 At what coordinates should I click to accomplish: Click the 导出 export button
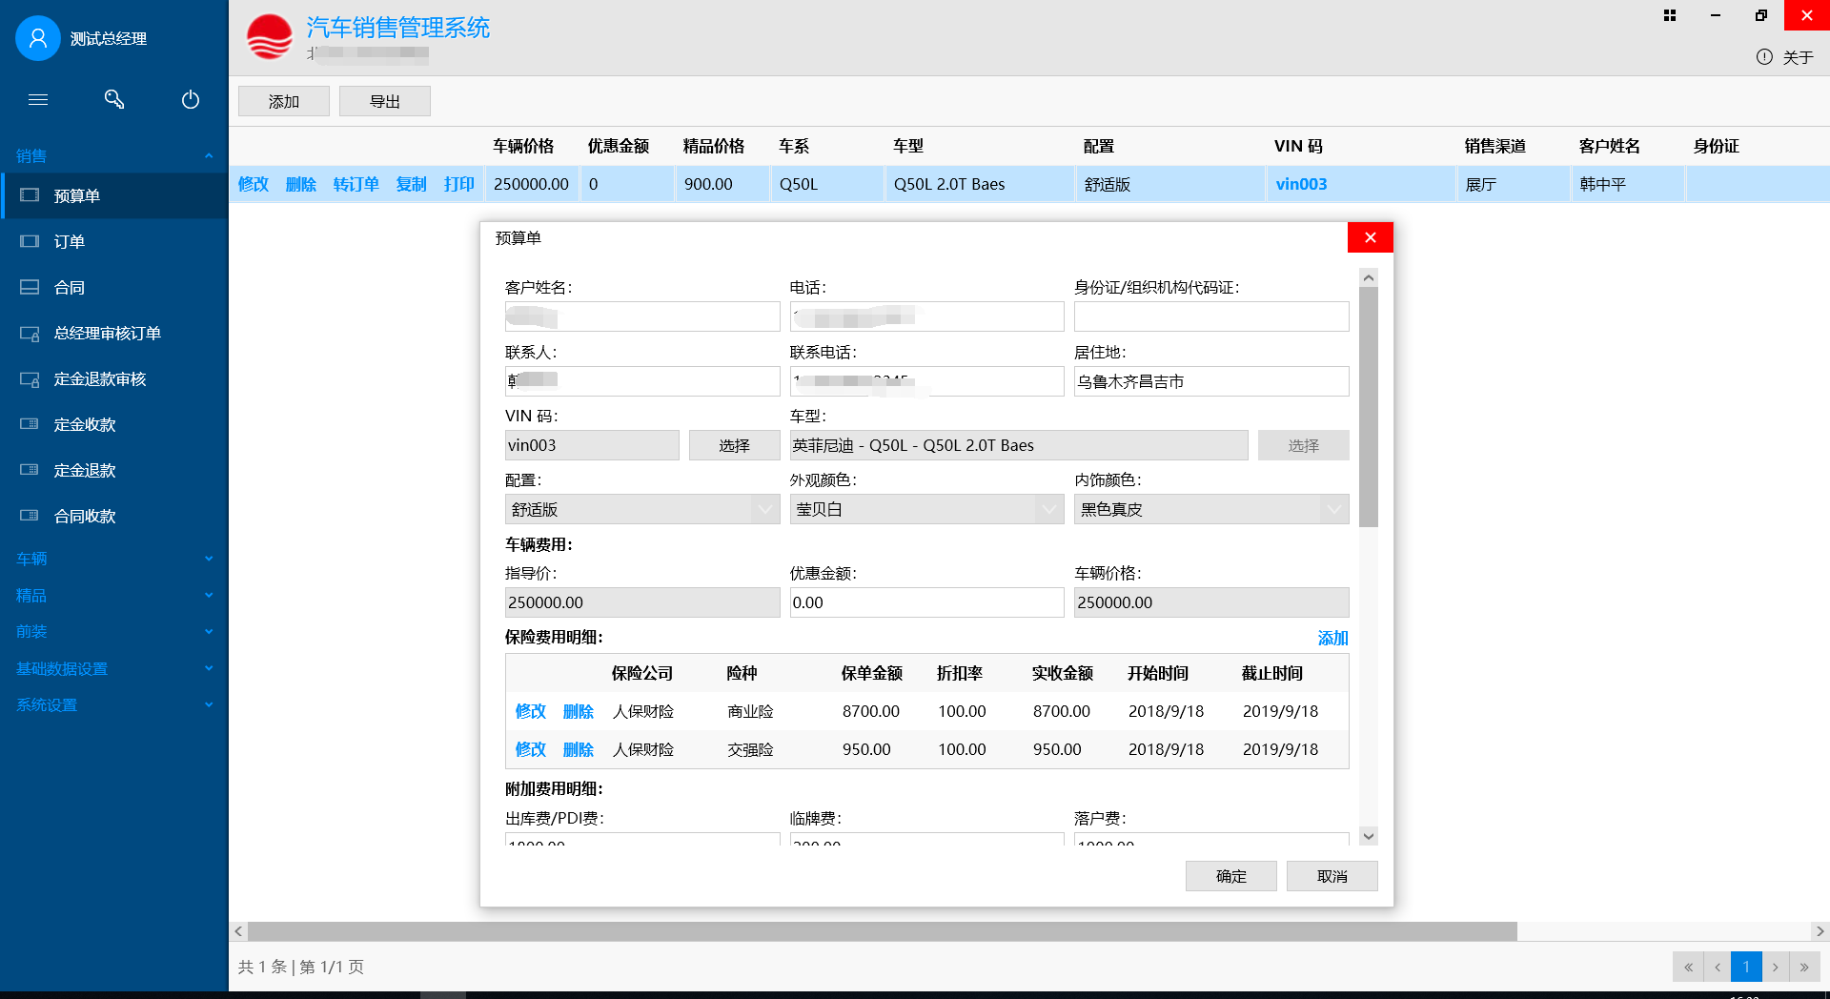tap(384, 101)
